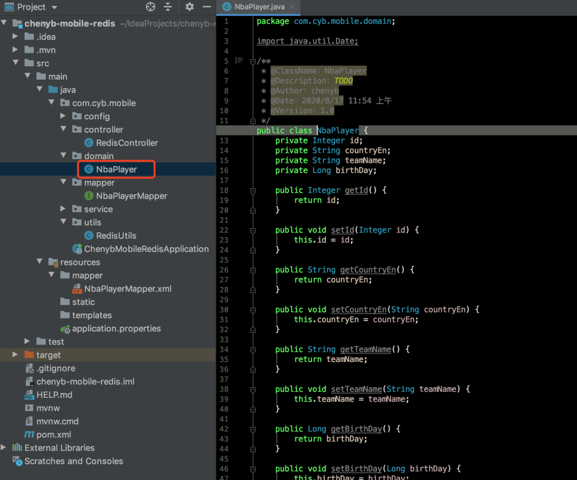Open Project panel settings gear

pos(190,7)
